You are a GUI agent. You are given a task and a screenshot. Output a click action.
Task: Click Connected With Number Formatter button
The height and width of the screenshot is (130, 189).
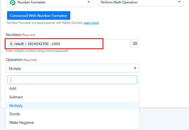(39, 16)
